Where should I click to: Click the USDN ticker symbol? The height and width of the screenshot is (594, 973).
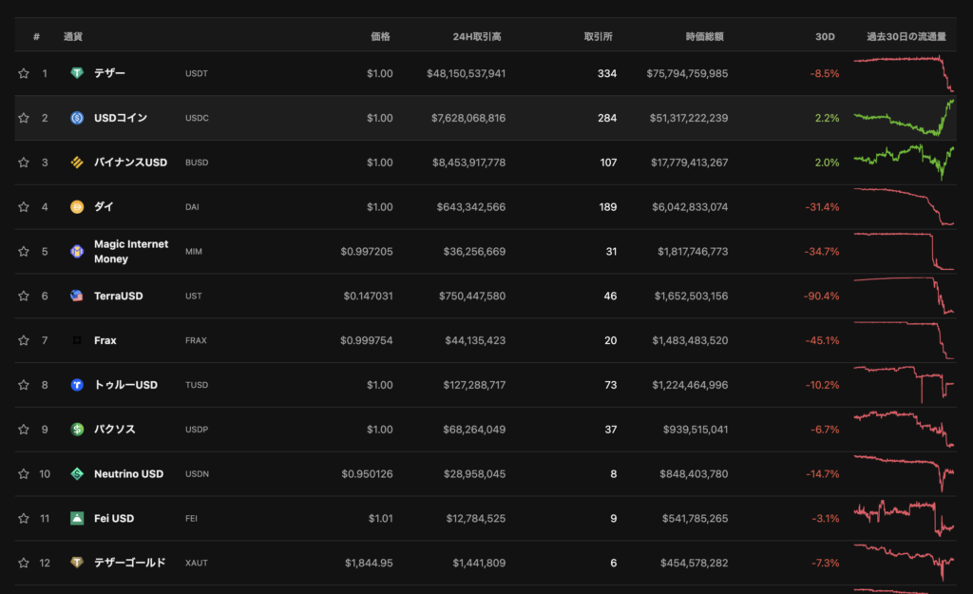(x=197, y=473)
